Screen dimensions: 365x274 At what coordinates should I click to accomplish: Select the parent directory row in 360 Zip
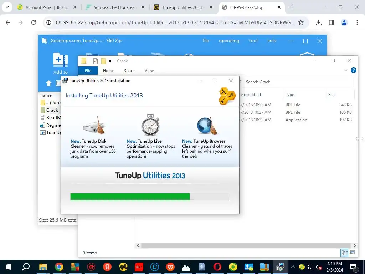(x=50, y=102)
